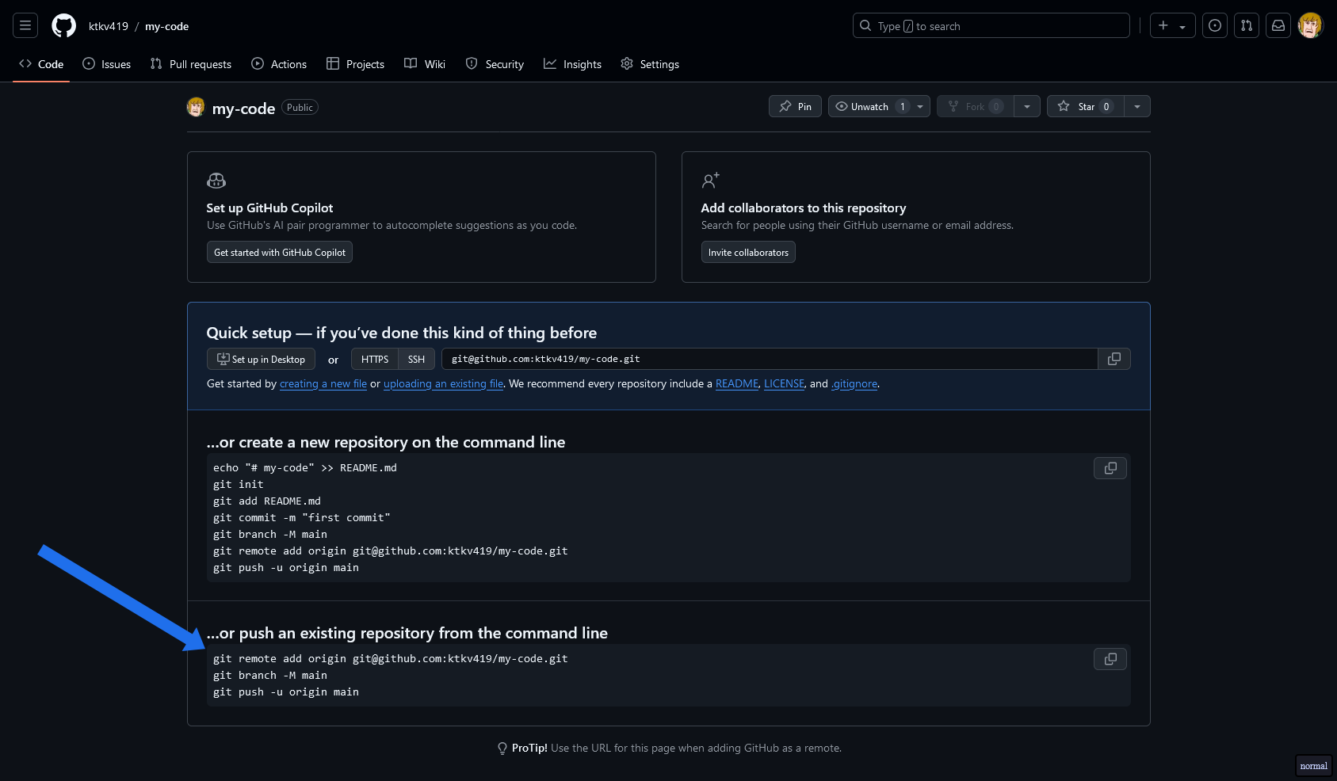The height and width of the screenshot is (781, 1337).
Task: Open the hamburger navigation menu
Action: [x=25, y=26]
